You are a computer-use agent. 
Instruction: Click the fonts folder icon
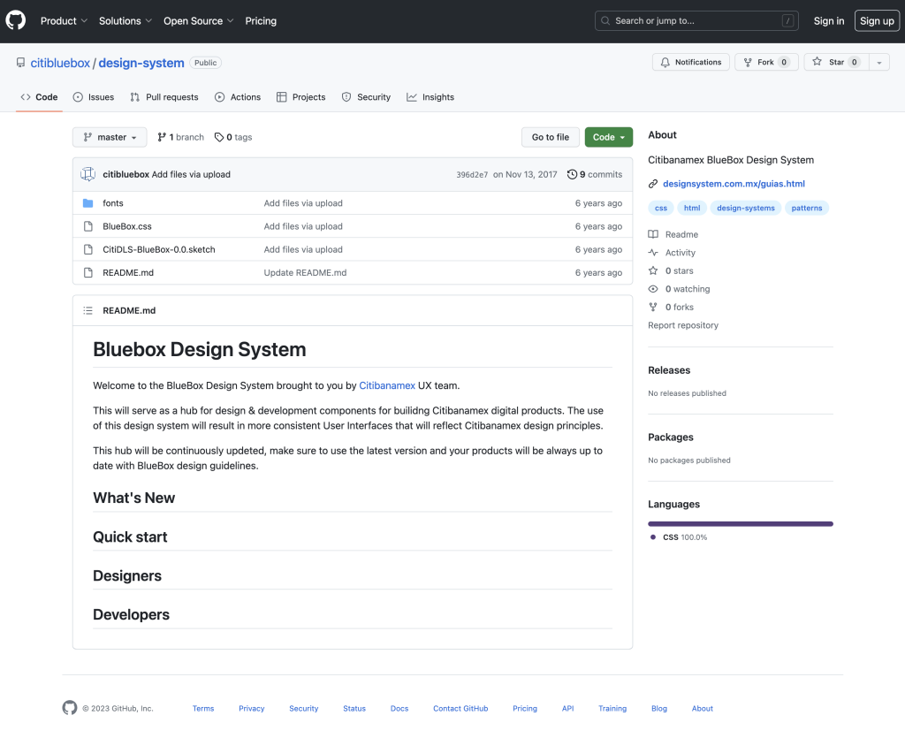coord(87,203)
